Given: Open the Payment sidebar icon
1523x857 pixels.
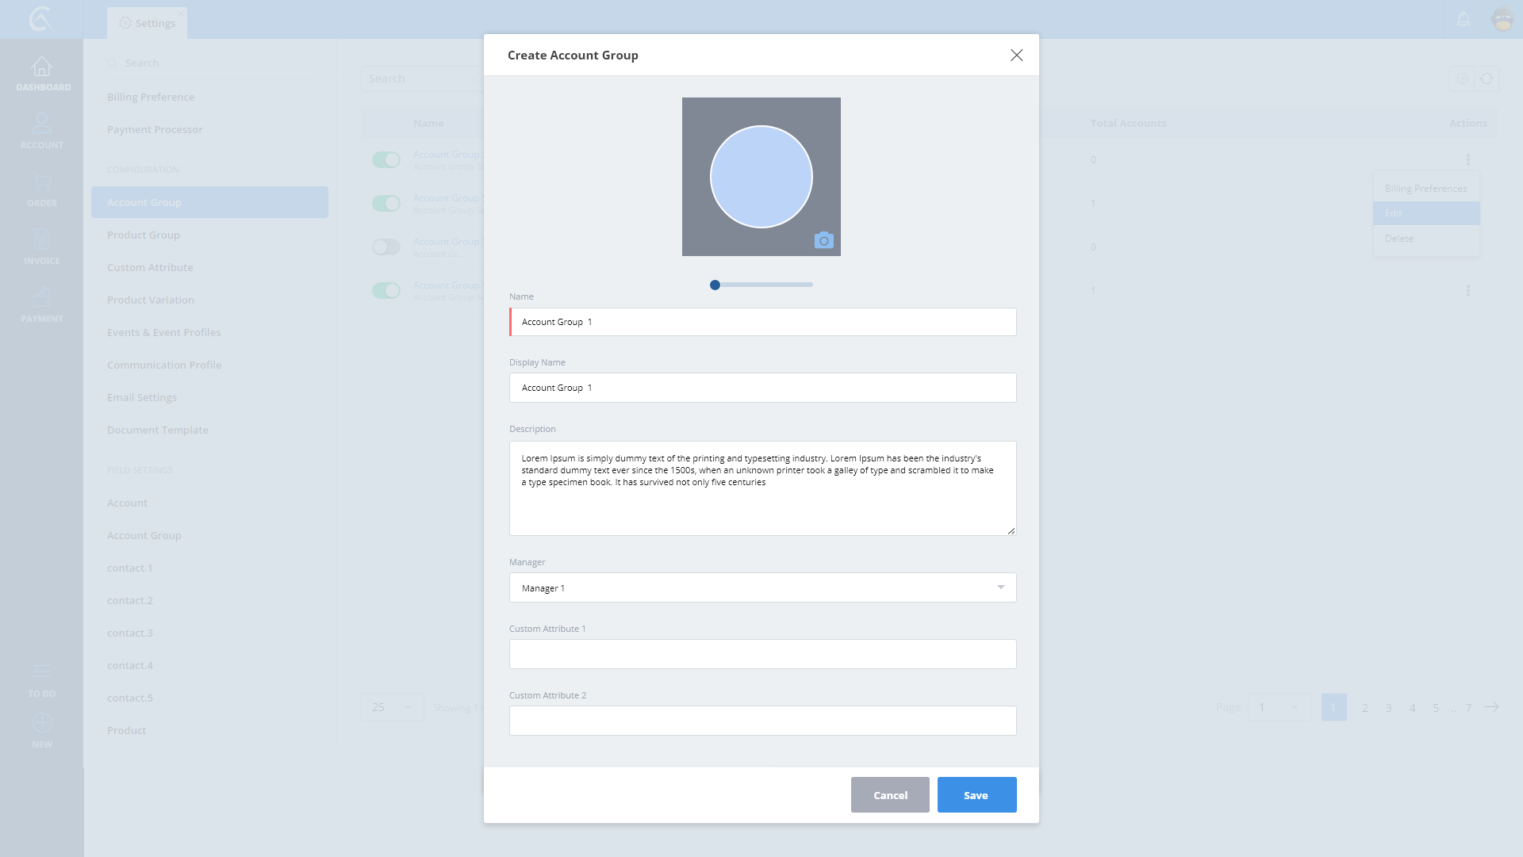Looking at the screenshot, I should [x=42, y=298].
